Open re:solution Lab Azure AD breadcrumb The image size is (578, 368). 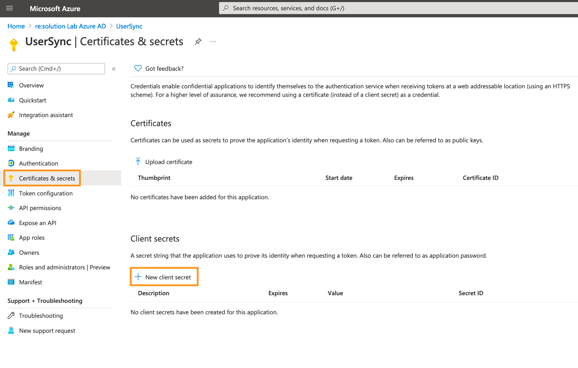tap(71, 26)
